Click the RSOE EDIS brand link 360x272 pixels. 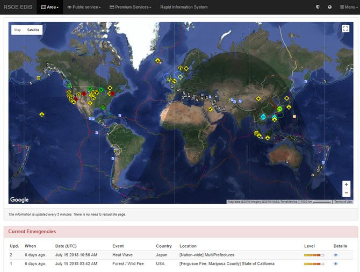(x=18, y=7)
